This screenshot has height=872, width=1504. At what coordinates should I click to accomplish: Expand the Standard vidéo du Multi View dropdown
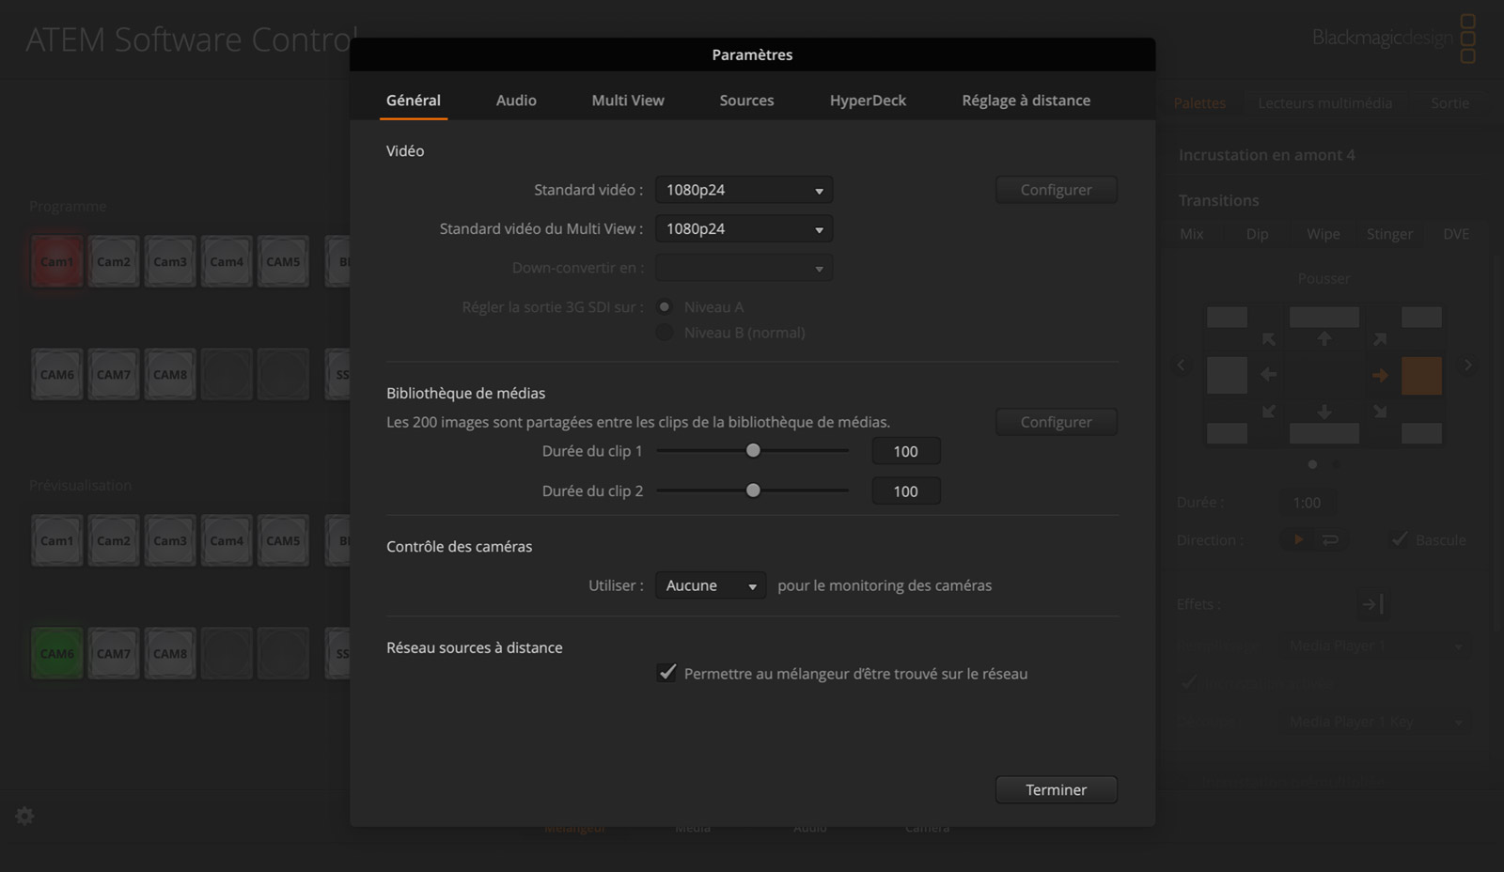744,229
